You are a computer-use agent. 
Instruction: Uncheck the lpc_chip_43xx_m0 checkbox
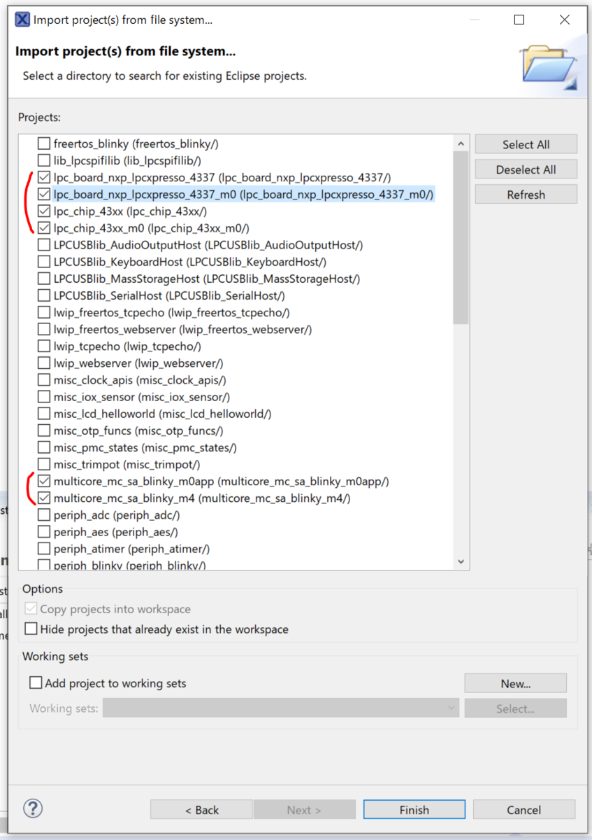[44, 227]
